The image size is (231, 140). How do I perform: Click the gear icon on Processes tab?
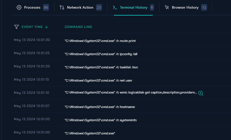19,7
